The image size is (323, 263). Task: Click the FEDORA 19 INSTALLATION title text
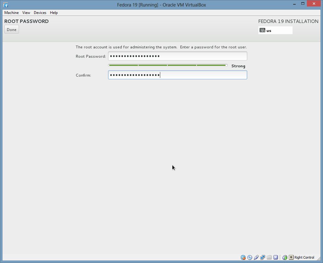click(288, 21)
